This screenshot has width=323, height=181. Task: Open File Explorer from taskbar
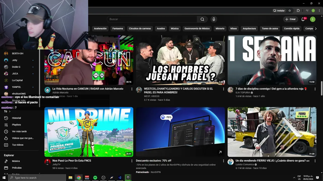(x=70, y=178)
